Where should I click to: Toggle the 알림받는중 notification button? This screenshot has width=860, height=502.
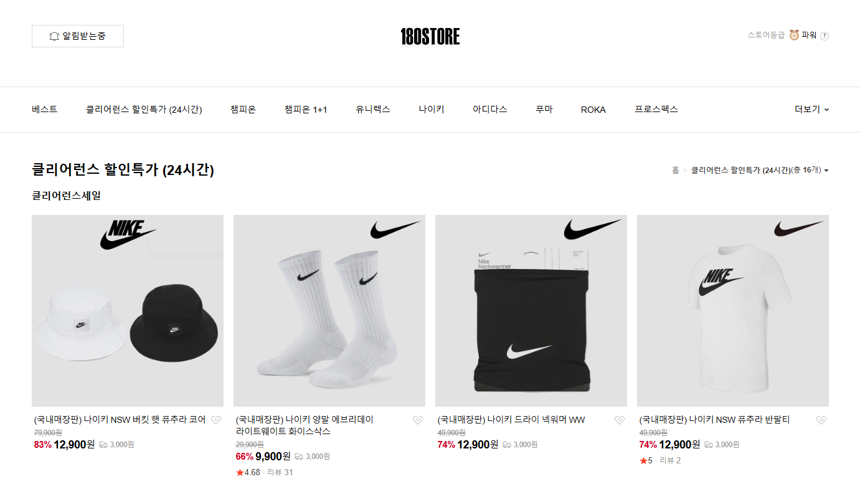pos(78,36)
